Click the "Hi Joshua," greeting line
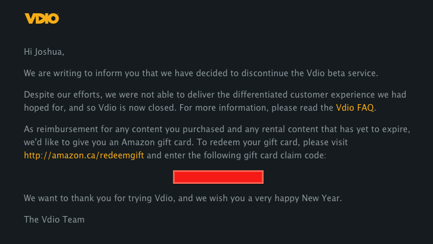433x244 pixels. (x=44, y=52)
